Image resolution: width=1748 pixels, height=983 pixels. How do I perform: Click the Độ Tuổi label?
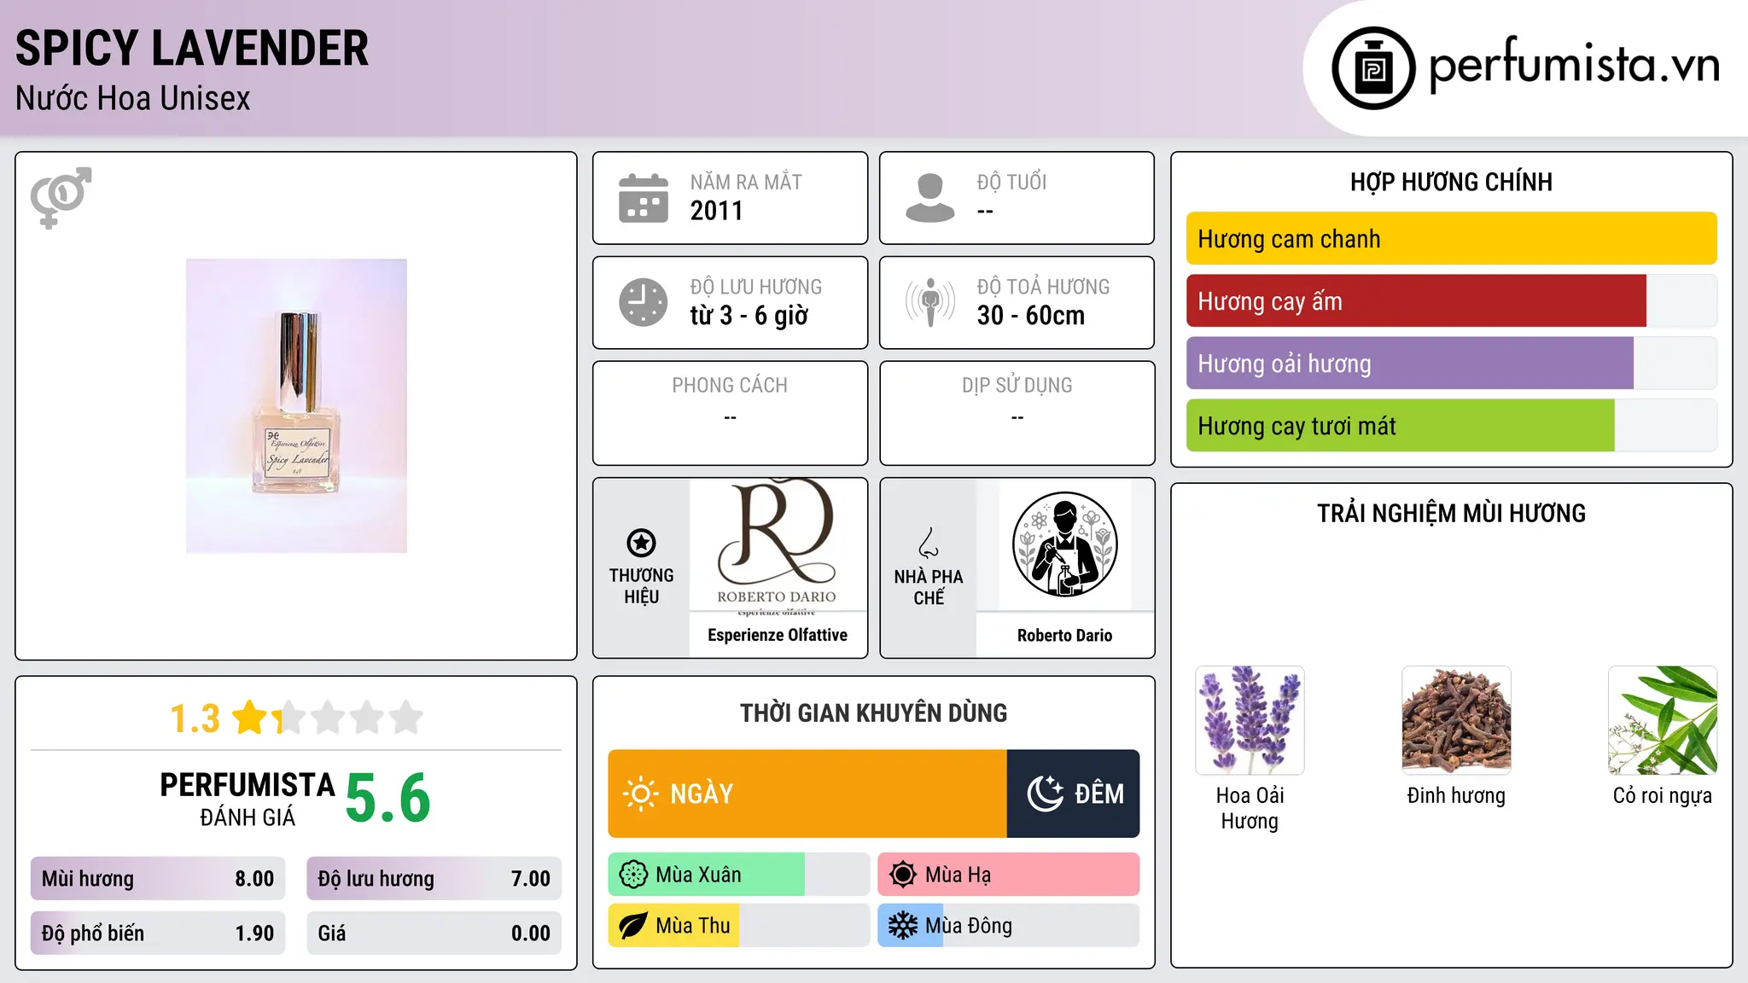click(x=1011, y=182)
